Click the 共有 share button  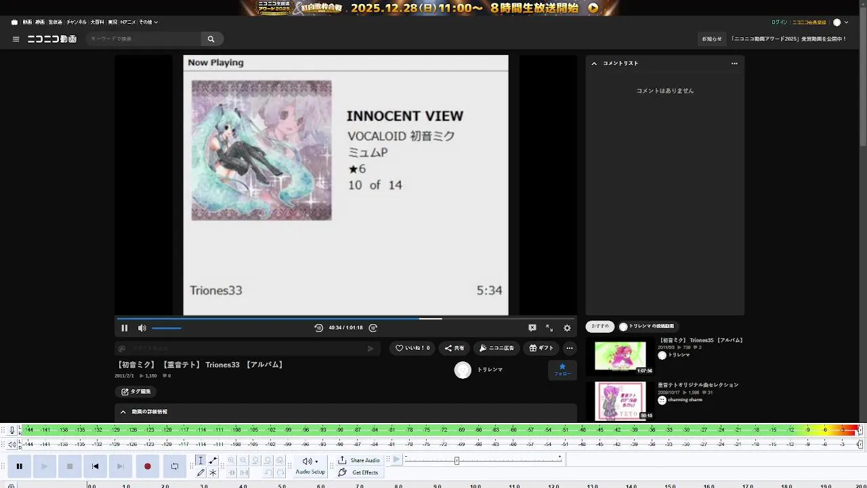pyautogui.click(x=454, y=348)
